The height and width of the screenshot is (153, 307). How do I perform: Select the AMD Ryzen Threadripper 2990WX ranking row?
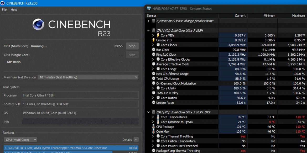click(71, 148)
